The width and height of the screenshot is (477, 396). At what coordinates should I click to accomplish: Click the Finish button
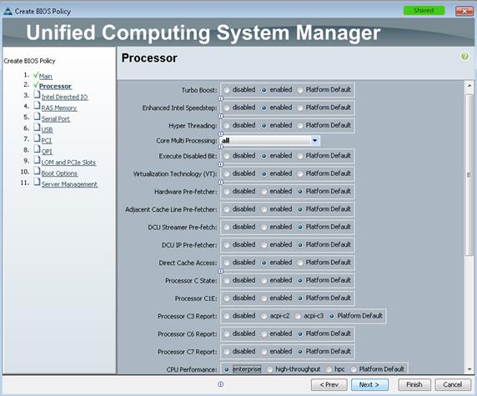click(414, 385)
